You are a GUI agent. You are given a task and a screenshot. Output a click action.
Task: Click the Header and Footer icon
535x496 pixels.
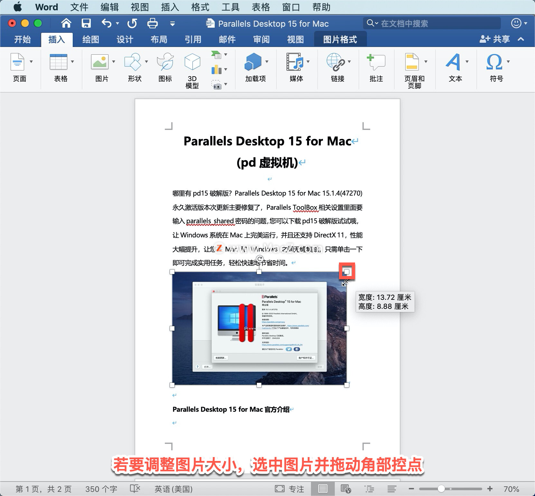pyautogui.click(x=412, y=62)
